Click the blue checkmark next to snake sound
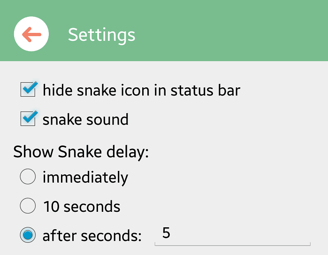This screenshot has height=255, width=328. (30, 116)
